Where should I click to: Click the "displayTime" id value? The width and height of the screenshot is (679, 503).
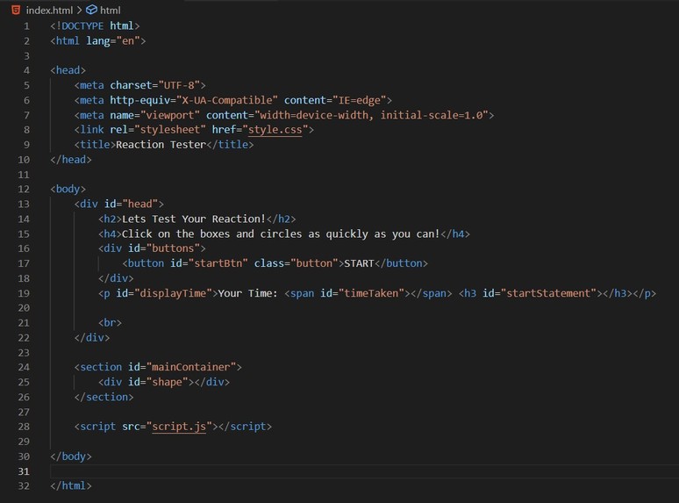(x=173, y=293)
